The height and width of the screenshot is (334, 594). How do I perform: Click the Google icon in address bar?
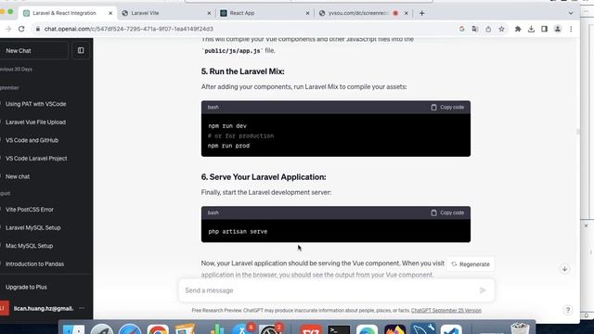[x=461, y=29]
